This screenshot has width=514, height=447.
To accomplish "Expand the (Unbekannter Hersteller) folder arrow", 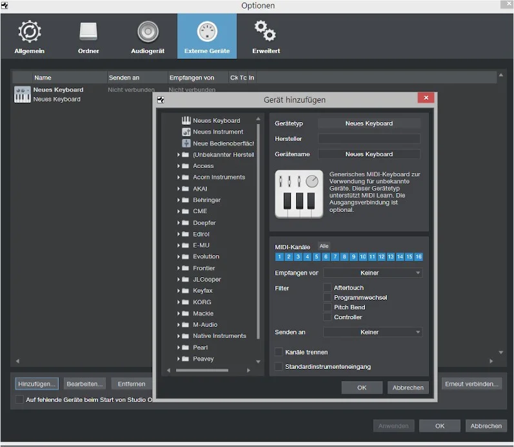I will coord(179,154).
